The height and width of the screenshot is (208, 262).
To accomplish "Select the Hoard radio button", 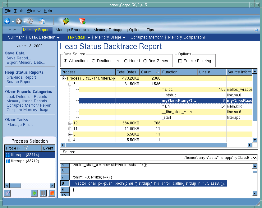I will point(126,61).
